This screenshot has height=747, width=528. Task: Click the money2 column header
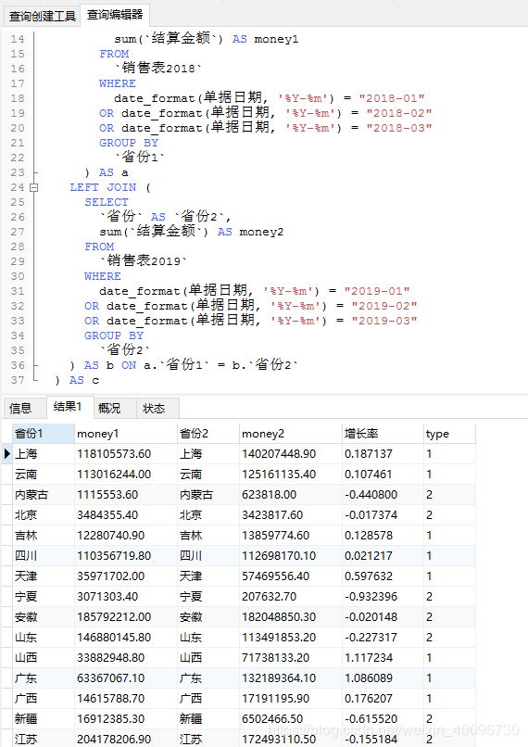coord(291,434)
